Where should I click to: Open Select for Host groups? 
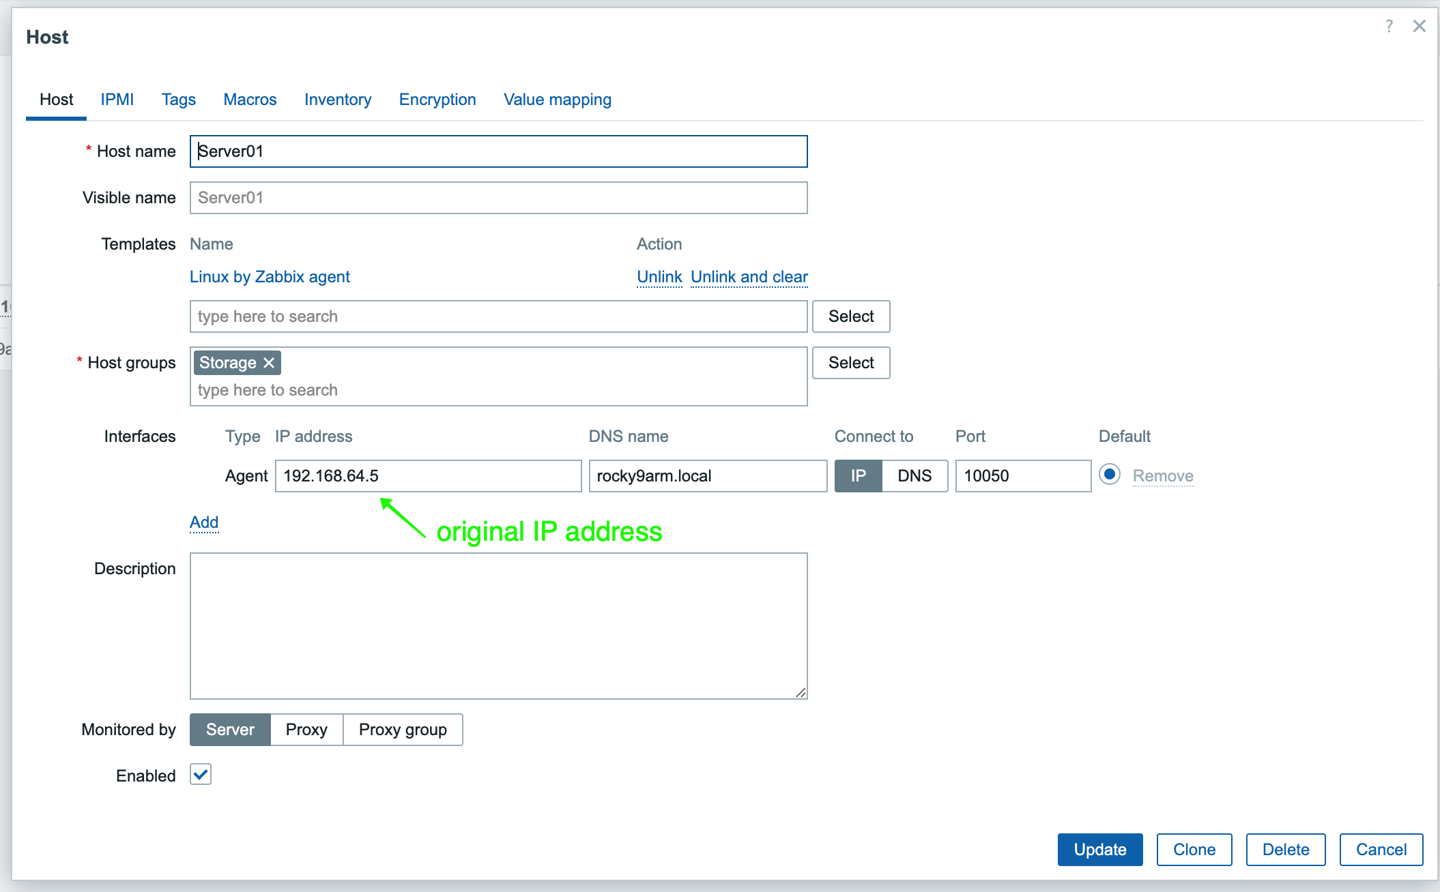850,363
